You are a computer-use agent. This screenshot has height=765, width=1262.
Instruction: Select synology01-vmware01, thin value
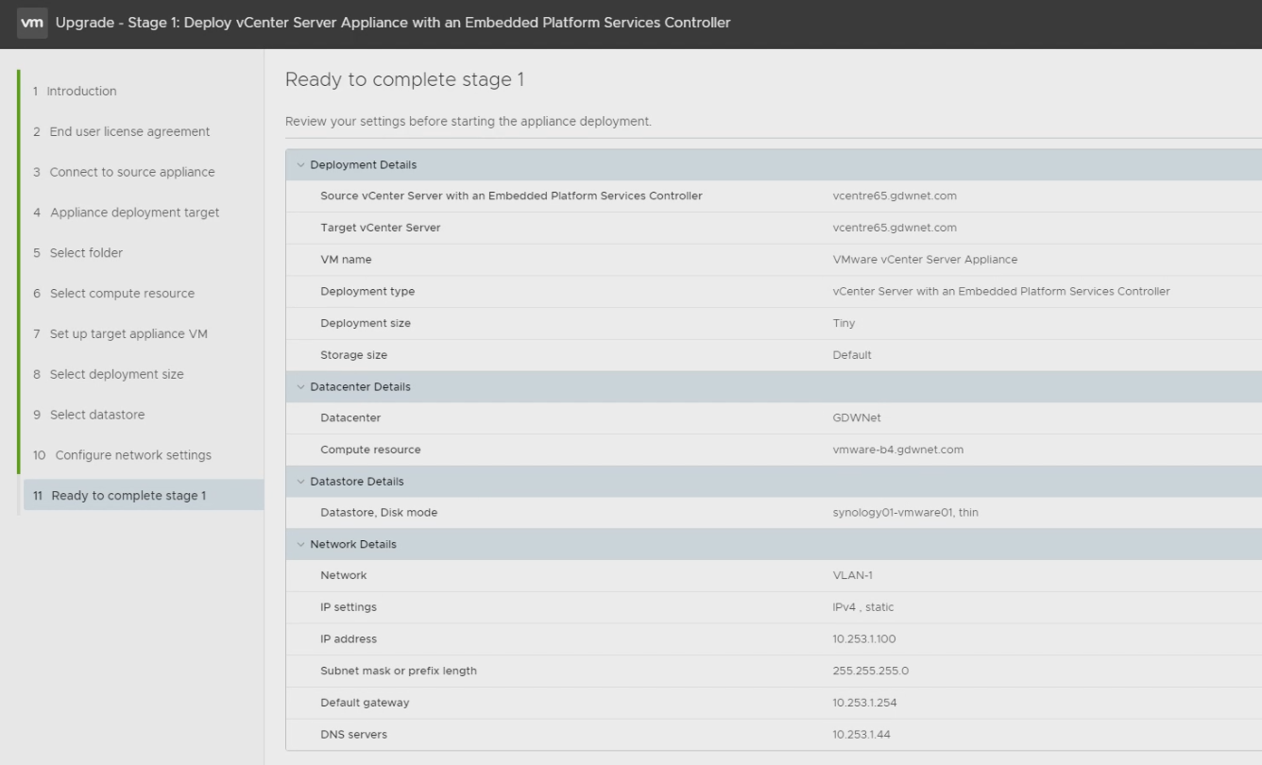click(x=906, y=513)
